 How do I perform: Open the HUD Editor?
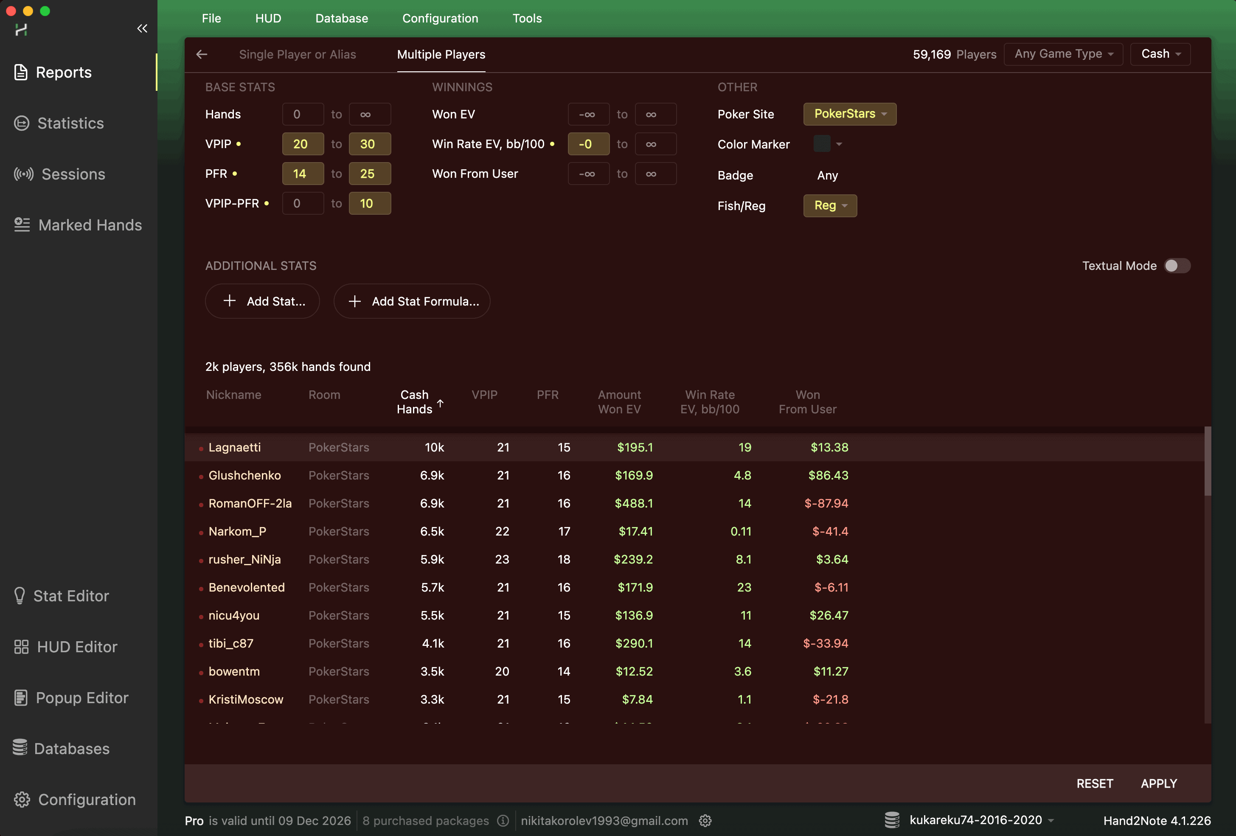[x=76, y=647]
